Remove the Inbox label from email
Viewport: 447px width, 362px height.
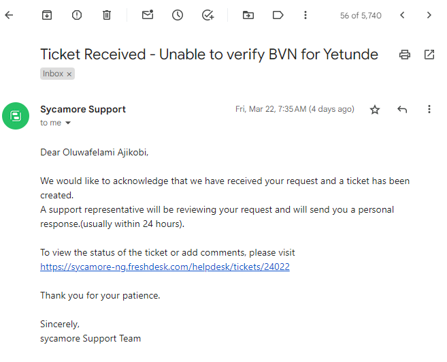69,74
